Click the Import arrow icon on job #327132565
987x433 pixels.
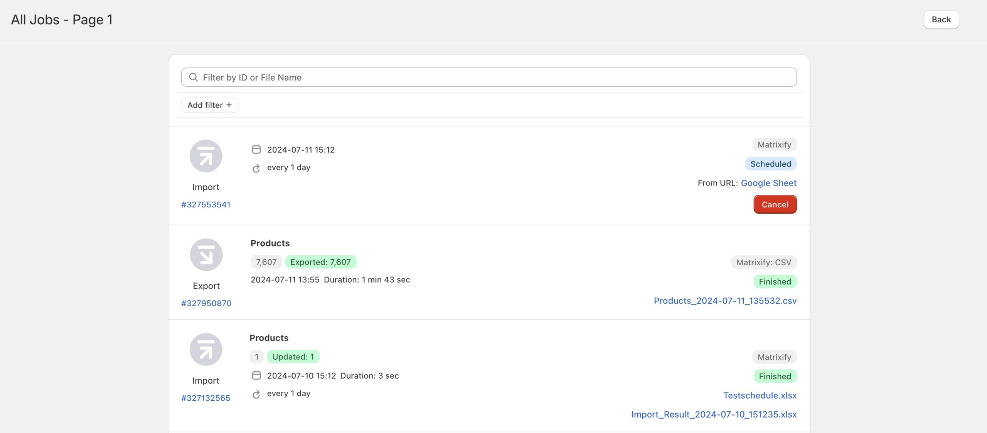click(206, 349)
